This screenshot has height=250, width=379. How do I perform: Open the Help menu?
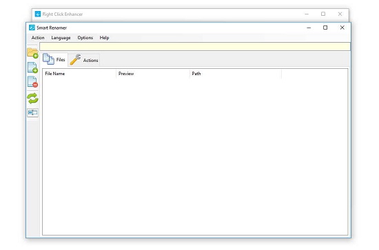pyautogui.click(x=104, y=38)
